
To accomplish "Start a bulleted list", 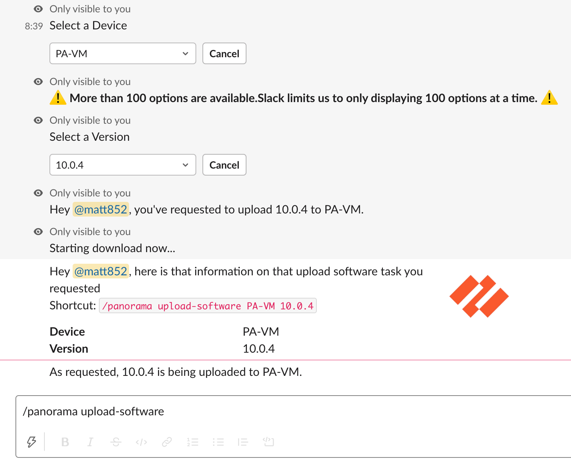I will pos(218,442).
